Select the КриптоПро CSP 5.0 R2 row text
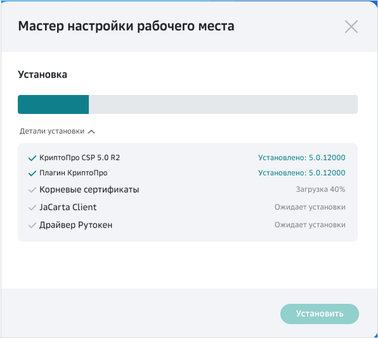 point(79,158)
